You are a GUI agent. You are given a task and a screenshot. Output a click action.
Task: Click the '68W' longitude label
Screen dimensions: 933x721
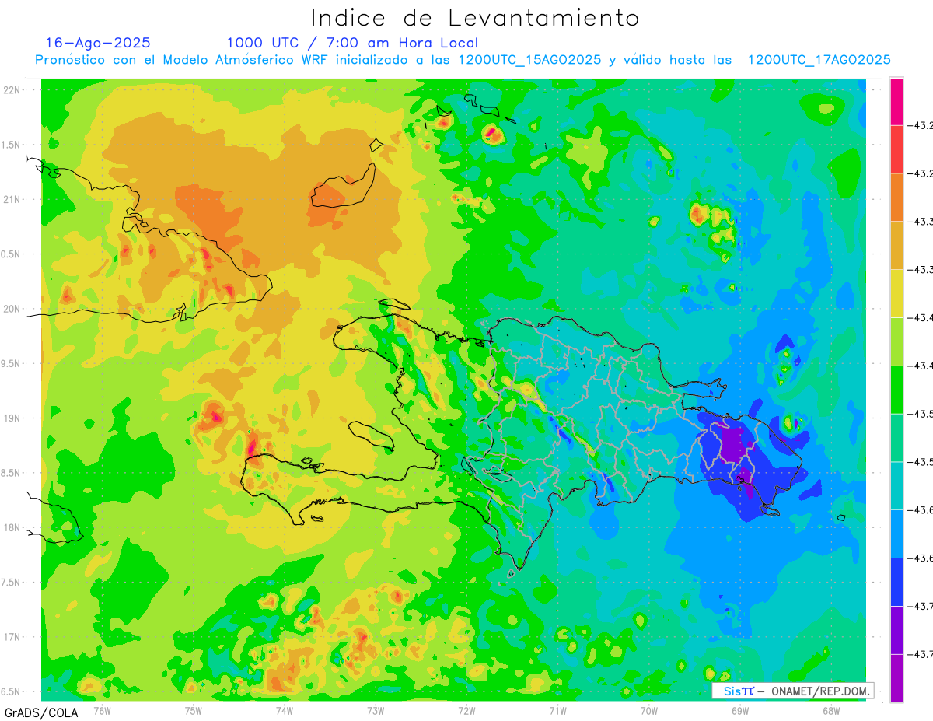[x=830, y=711]
